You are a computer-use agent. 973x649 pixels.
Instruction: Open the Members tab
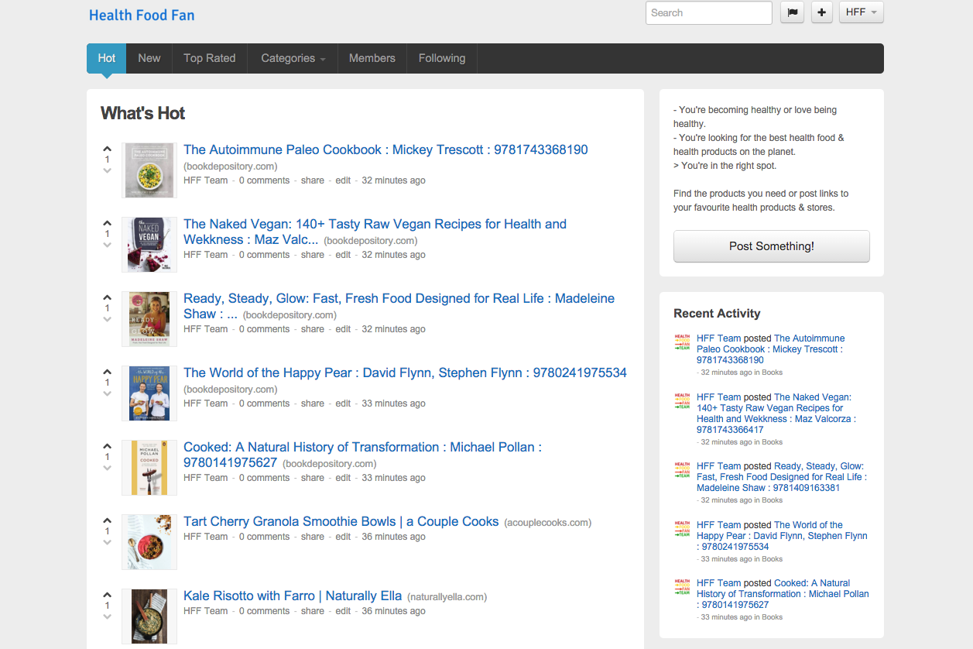pos(372,58)
